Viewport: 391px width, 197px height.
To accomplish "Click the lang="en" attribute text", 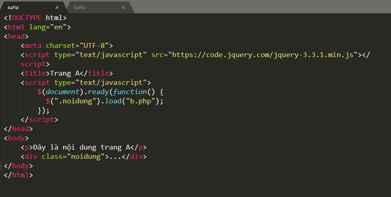I will 48,27.
